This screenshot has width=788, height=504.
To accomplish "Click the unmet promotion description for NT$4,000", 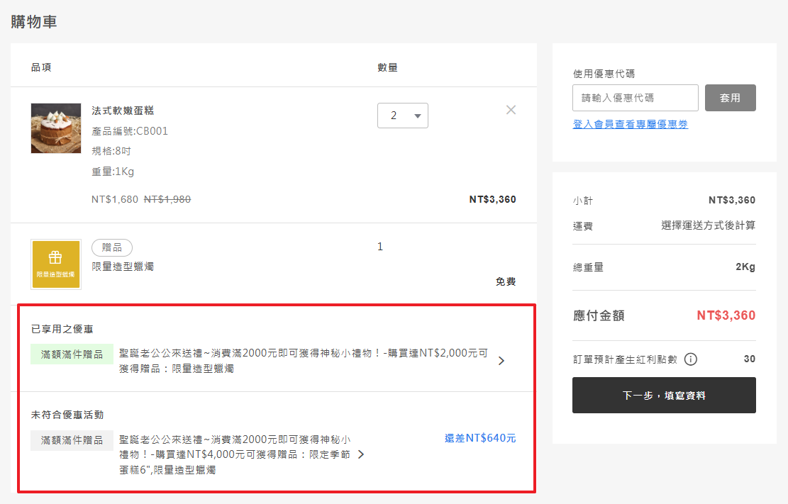I will coord(234,454).
